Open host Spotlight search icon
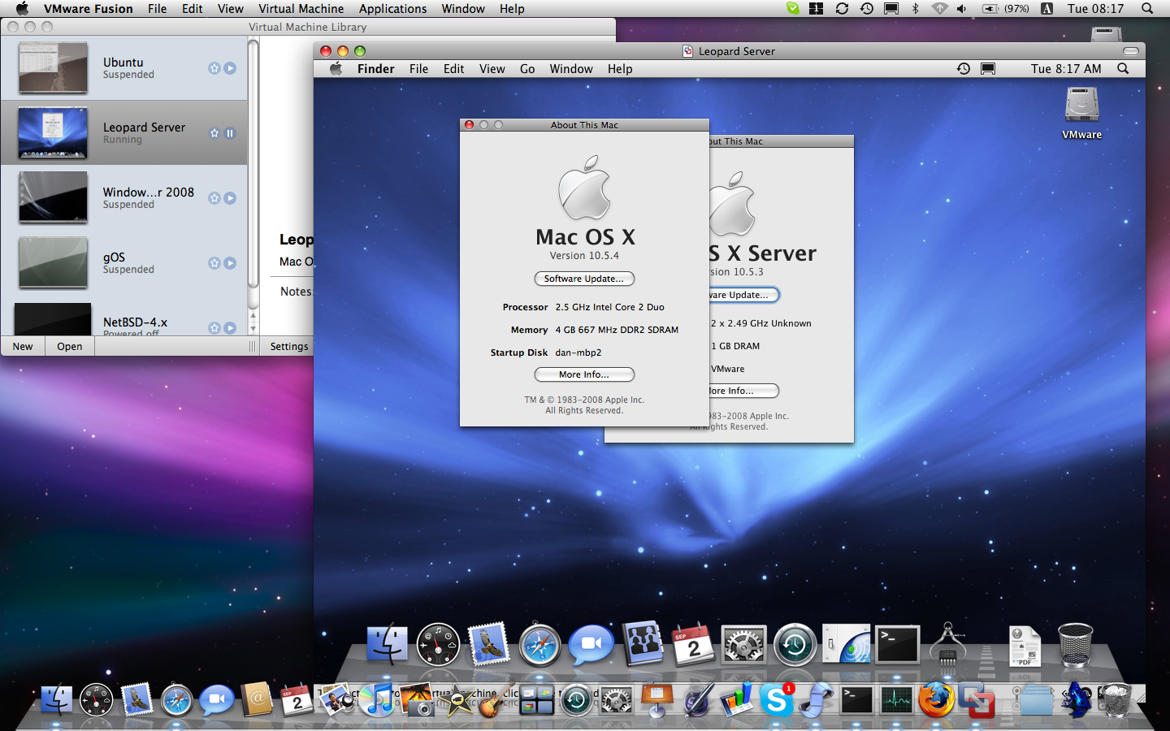This screenshot has height=731, width=1170. [1147, 8]
